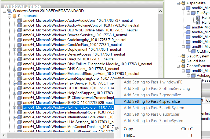Choose Add Setting to Pass 4 specialize

(152, 101)
